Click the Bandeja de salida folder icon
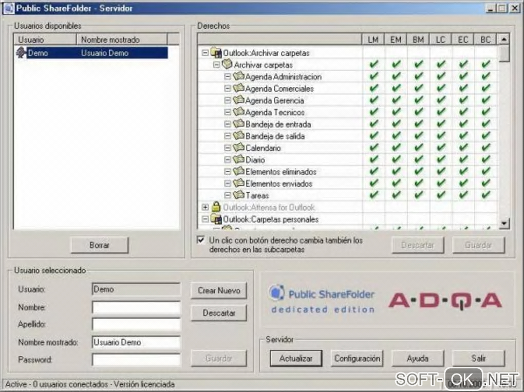This screenshot has width=524, height=392. point(238,136)
